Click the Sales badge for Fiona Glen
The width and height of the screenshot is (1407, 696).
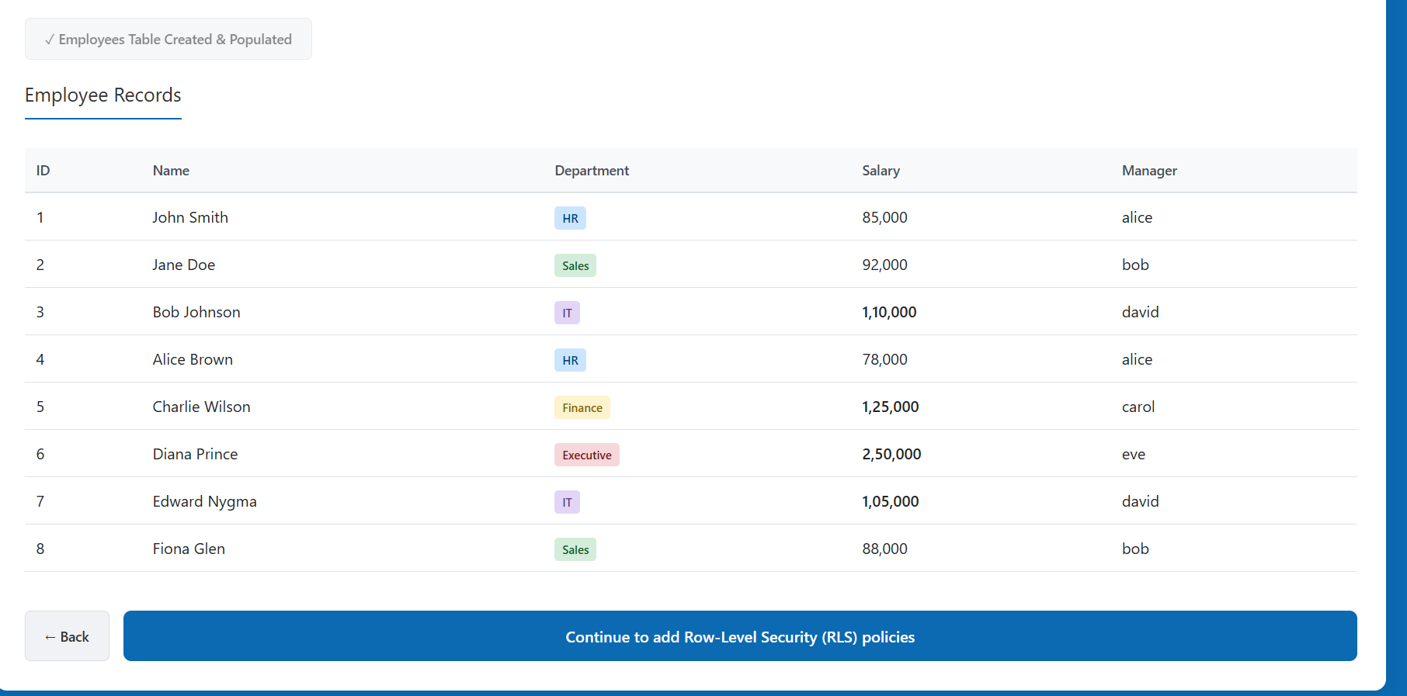tap(575, 549)
